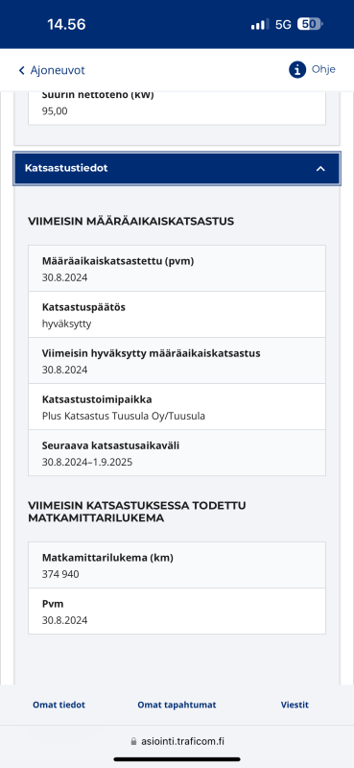This screenshot has width=354, height=768.
Task: Open Viestit messages tab
Action: point(295,705)
